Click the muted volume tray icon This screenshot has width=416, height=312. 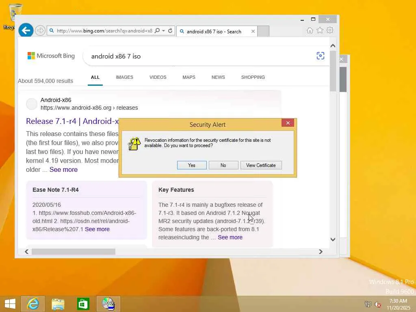pyautogui.click(x=377, y=304)
